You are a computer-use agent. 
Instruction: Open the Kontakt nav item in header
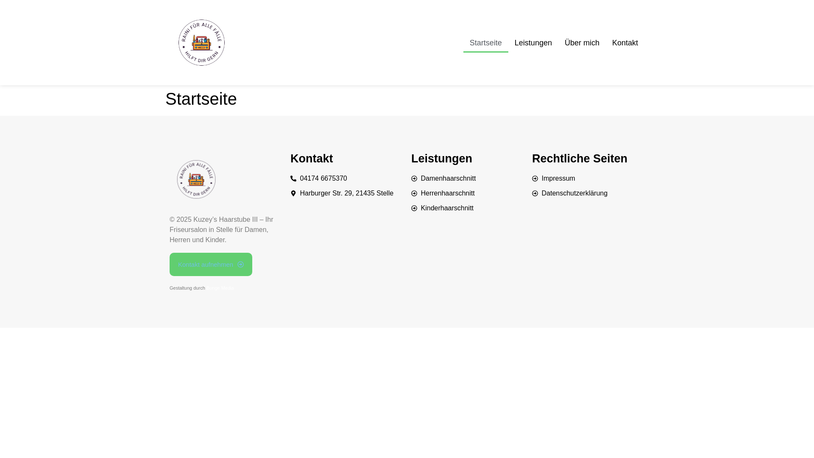tap(625, 43)
